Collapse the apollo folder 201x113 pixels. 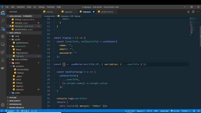(17, 40)
